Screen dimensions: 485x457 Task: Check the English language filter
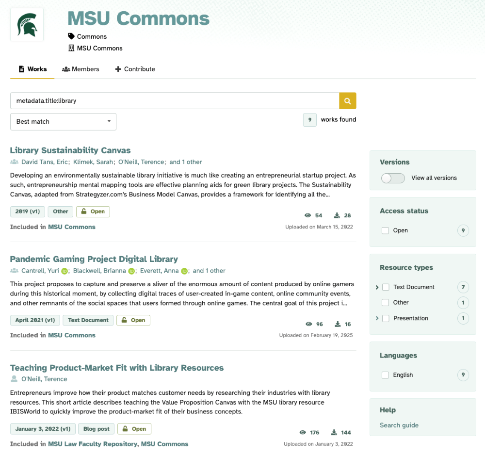[385, 375]
